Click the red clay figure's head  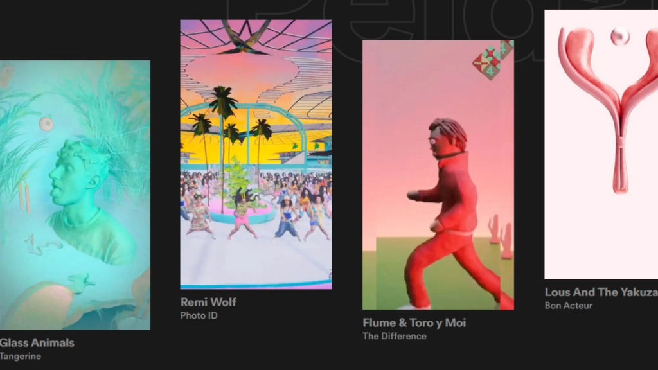[447, 137]
